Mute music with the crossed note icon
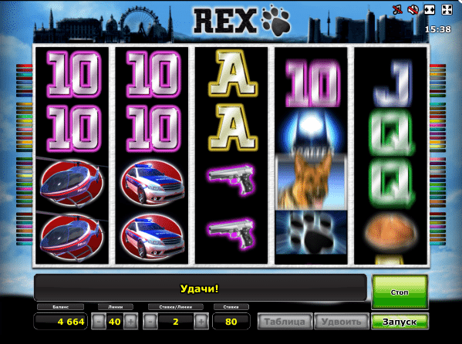 (397, 10)
